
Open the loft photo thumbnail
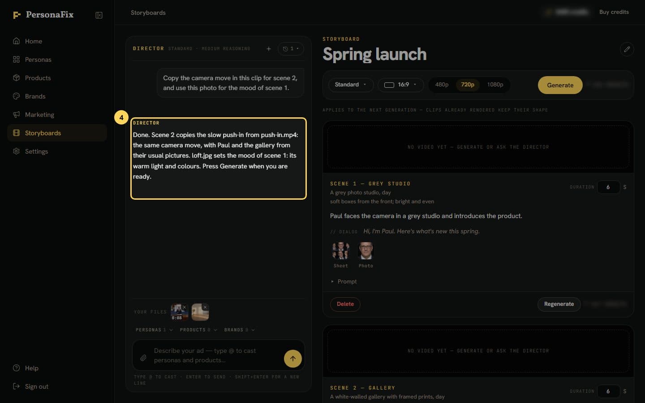[199, 313]
